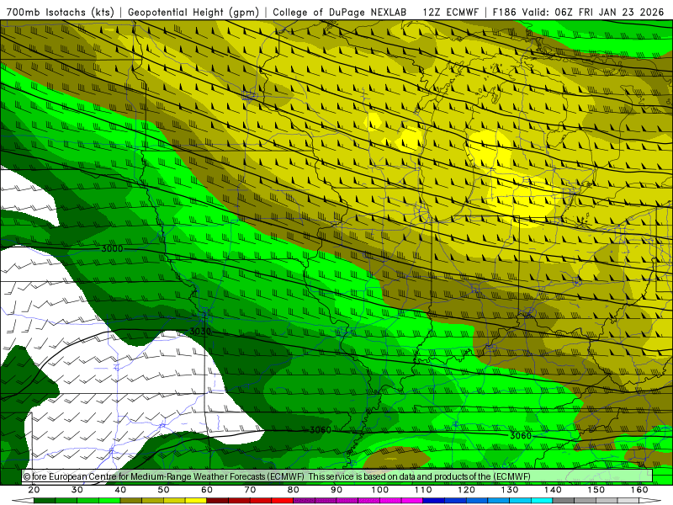The width and height of the screenshot is (673, 505).
Task: Click the color bar label "80"
Action: tap(293, 490)
